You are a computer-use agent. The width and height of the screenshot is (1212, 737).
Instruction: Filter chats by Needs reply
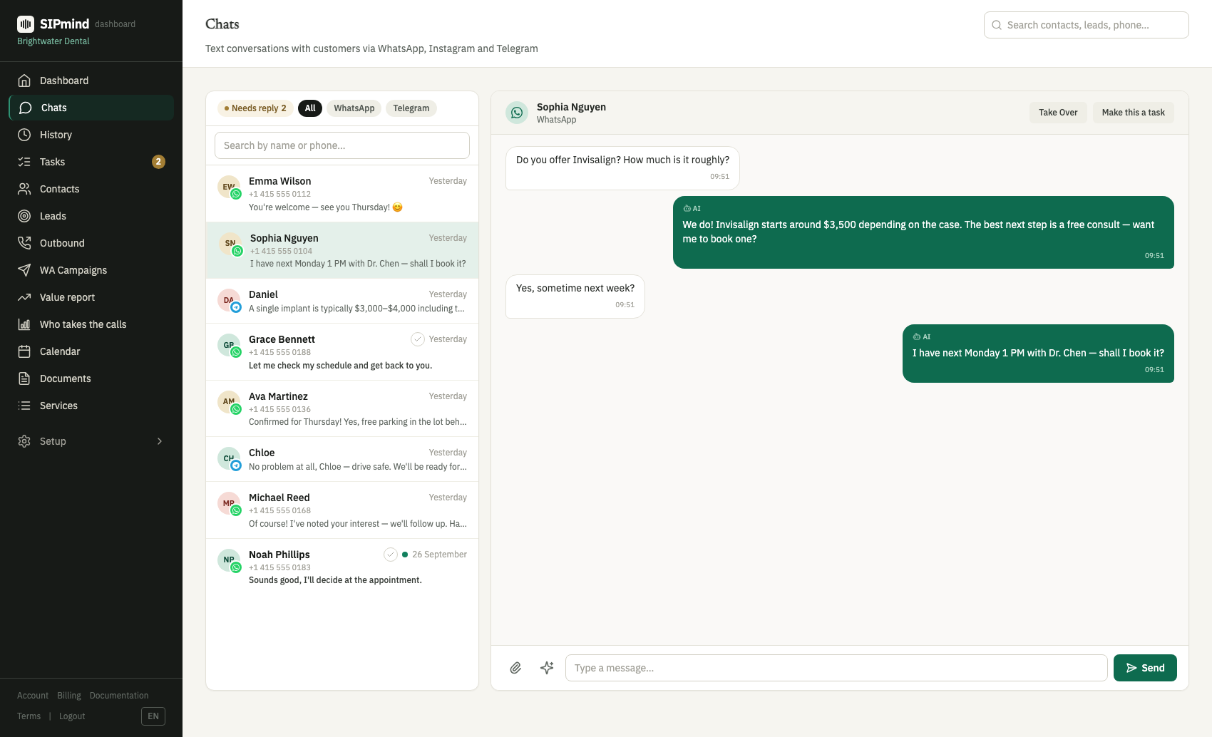(255, 108)
